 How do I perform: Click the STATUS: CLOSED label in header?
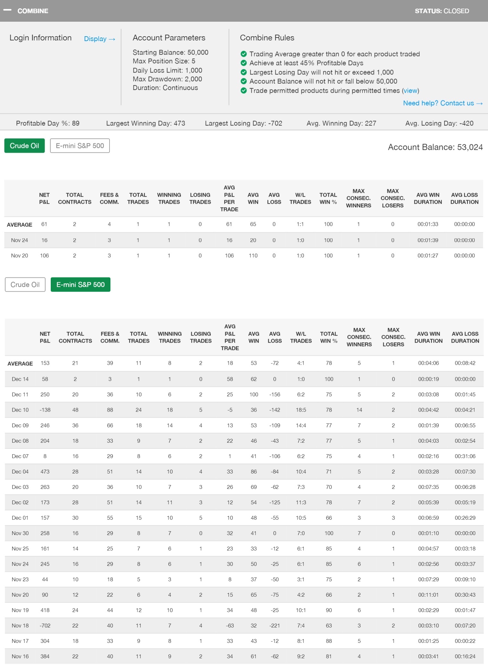[441, 11]
